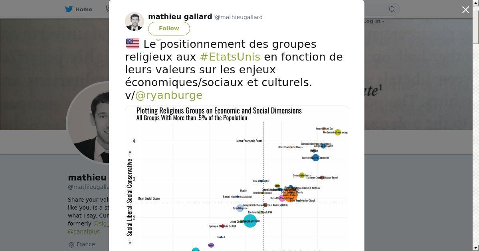
Task: Open the #EtatsUnis hashtag link
Action: point(230,57)
